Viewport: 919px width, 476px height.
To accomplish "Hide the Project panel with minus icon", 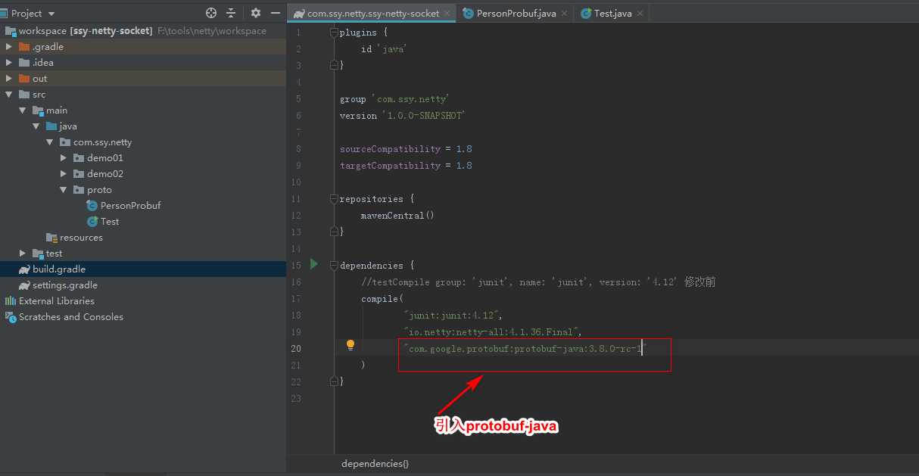I will tap(276, 13).
